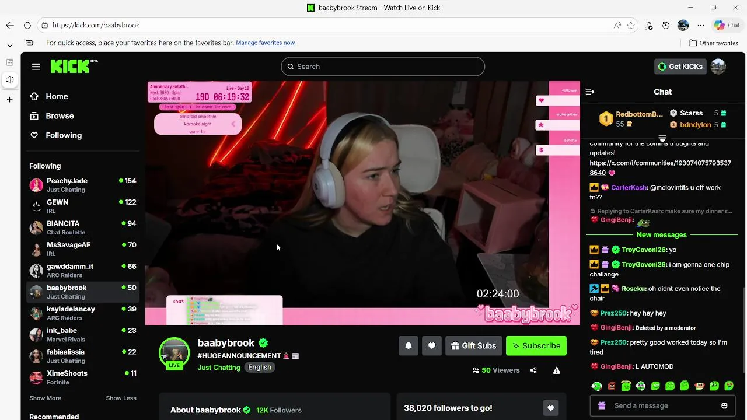The width and height of the screenshot is (747, 420).
Task: Click the share icon next to Viewers
Action: click(533, 370)
